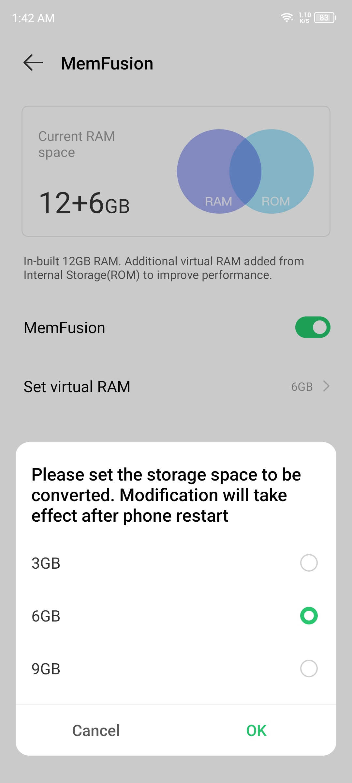Tap the Wi-Fi status icon

pyautogui.click(x=287, y=18)
